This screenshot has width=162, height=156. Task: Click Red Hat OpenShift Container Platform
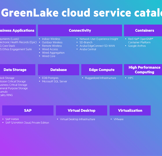140,41
